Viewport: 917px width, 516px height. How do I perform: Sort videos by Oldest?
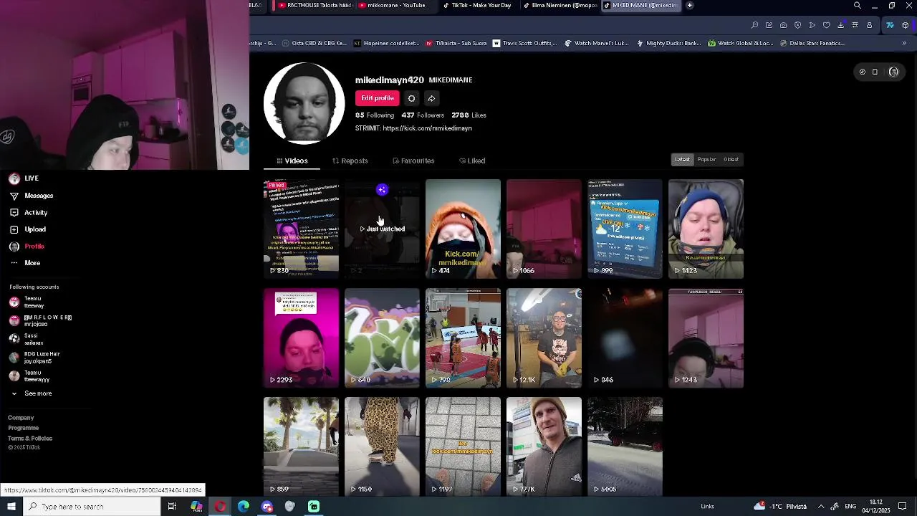click(x=731, y=159)
